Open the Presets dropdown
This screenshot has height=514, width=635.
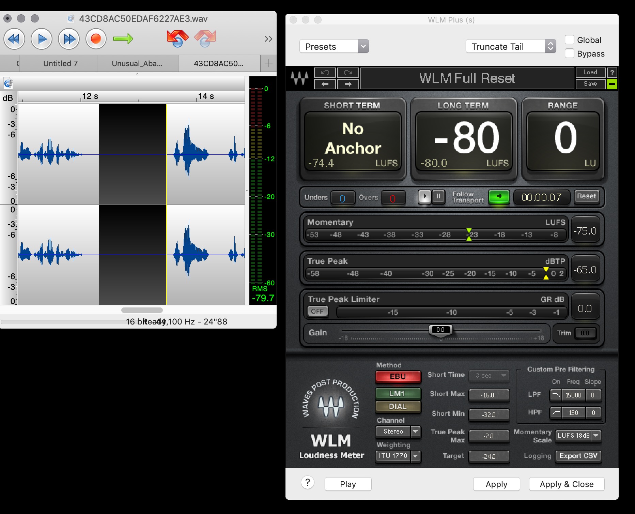pyautogui.click(x=334, y=46)
